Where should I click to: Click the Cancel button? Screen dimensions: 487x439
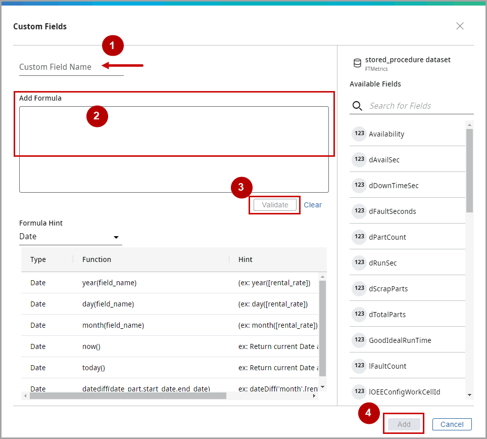[452, 424]
